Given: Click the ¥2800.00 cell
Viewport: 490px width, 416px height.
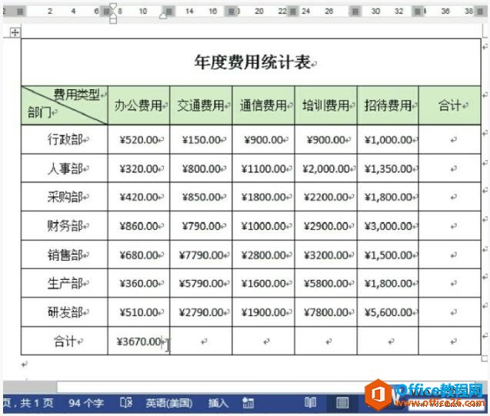Looking at the screenshot, I should click(264, 255).
